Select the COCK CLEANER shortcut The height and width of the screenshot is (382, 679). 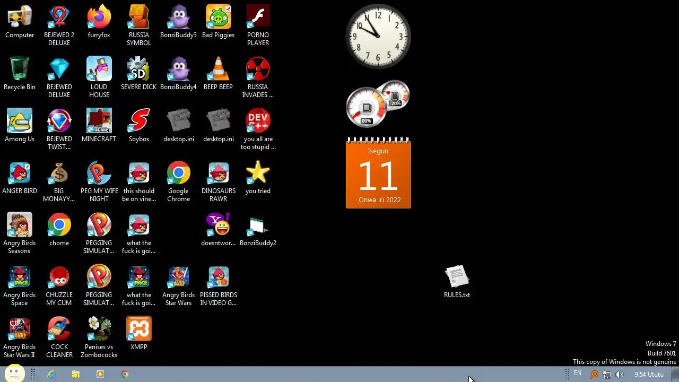[59, 337]
